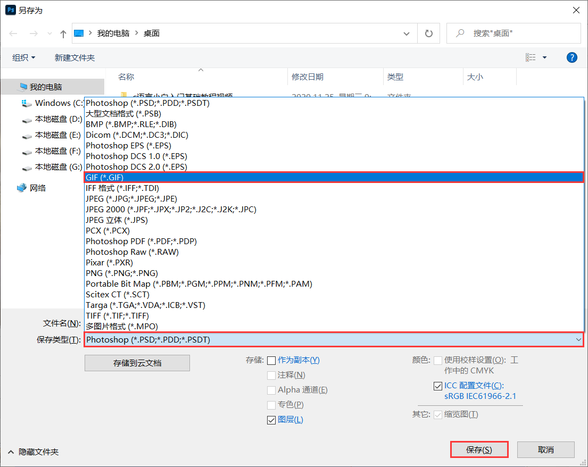Click the search desktop field
This screenshot has width=588, height=467.
pos(514,34)
